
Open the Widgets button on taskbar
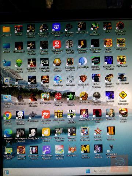pos(7,172)
